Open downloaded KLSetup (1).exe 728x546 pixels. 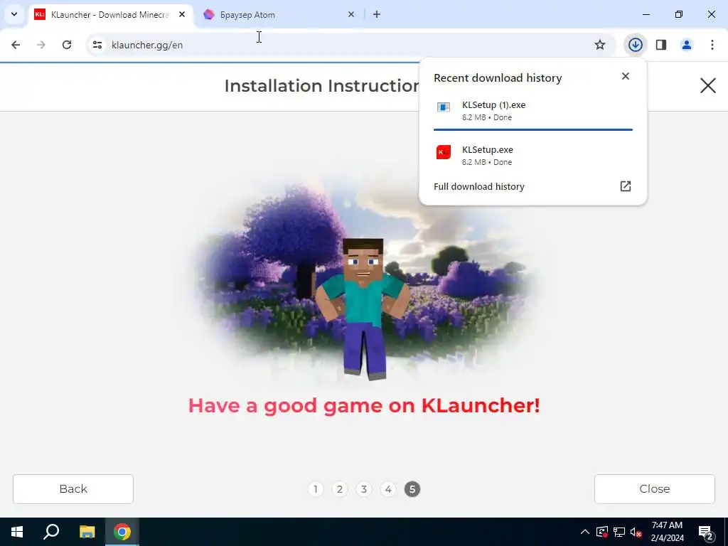point(533,110)
